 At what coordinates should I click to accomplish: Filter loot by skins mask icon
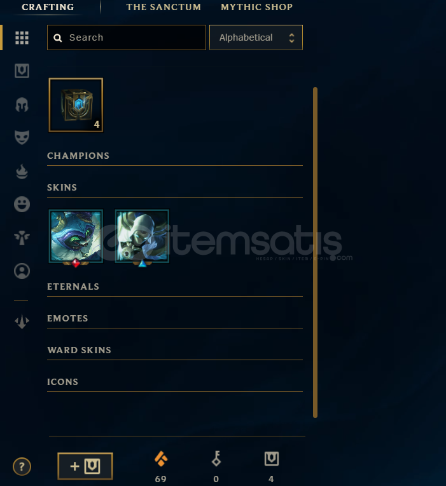(x=22, y=137)
